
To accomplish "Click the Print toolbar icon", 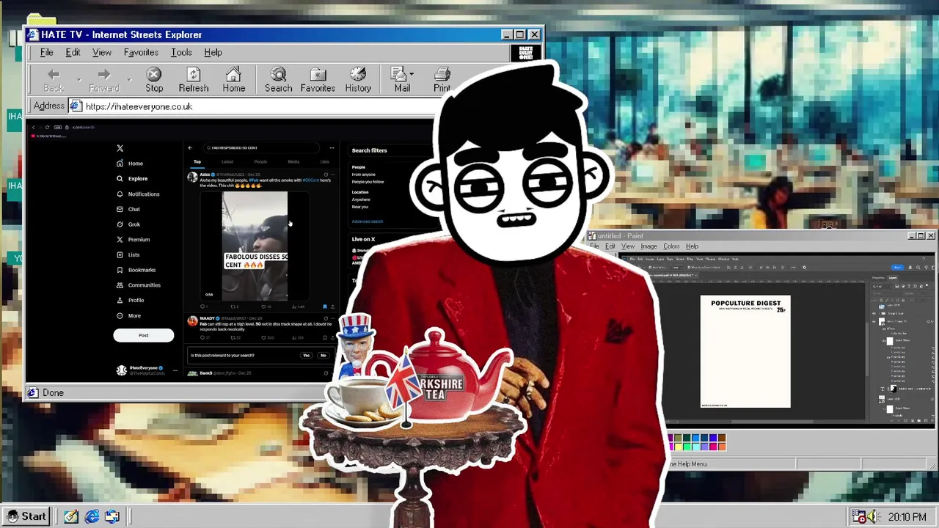I will pyautogui.click(x=442, y=80).
